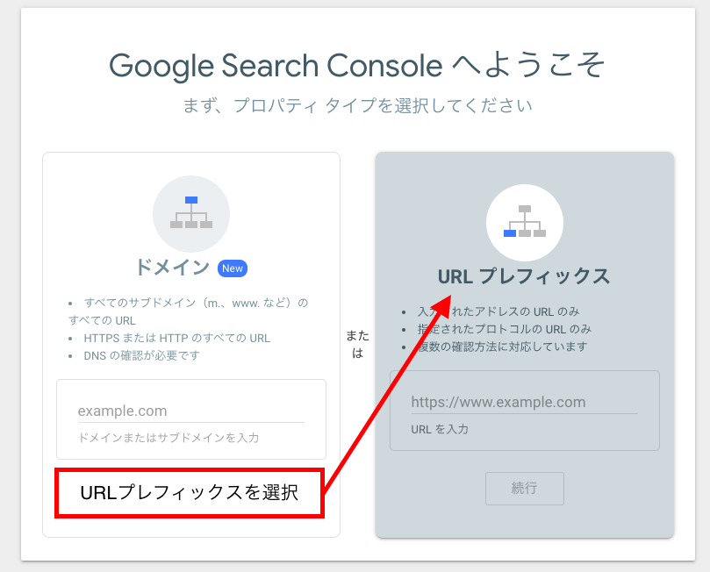
Task: Click the URL を入力 helper text
Action: click(x=439, y=429)
